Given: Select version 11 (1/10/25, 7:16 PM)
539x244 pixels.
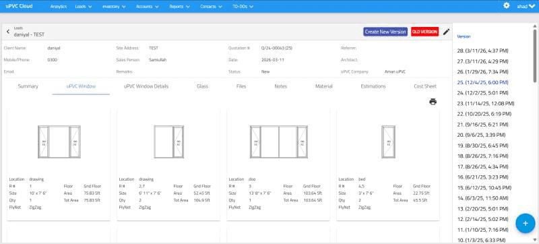Looking at the screenshot, I should [482, 230].
